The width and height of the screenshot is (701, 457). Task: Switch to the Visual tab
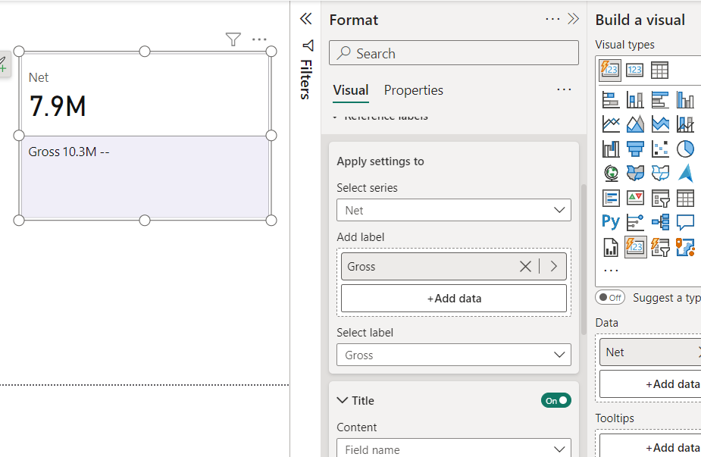(x=350, y=90)
